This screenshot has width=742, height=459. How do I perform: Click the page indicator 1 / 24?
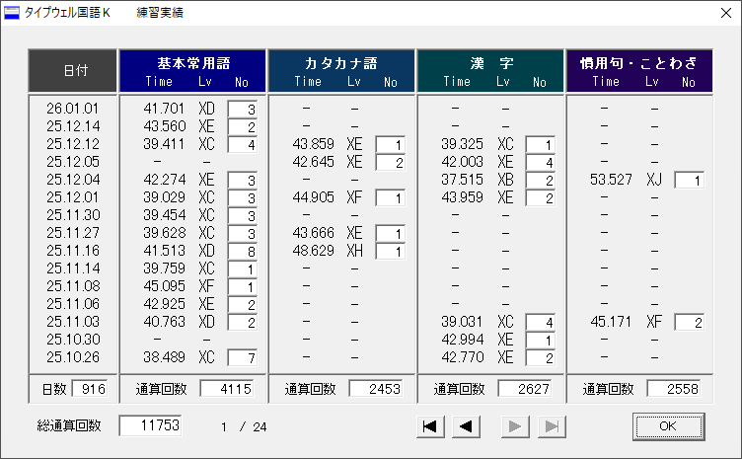[x=244, y=426]
